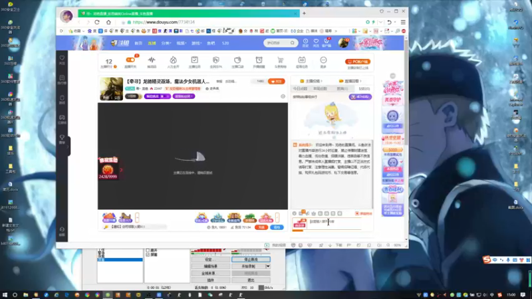532x299 pixels.
Task: Open the browser refresh button
Action: pos(97,22)
